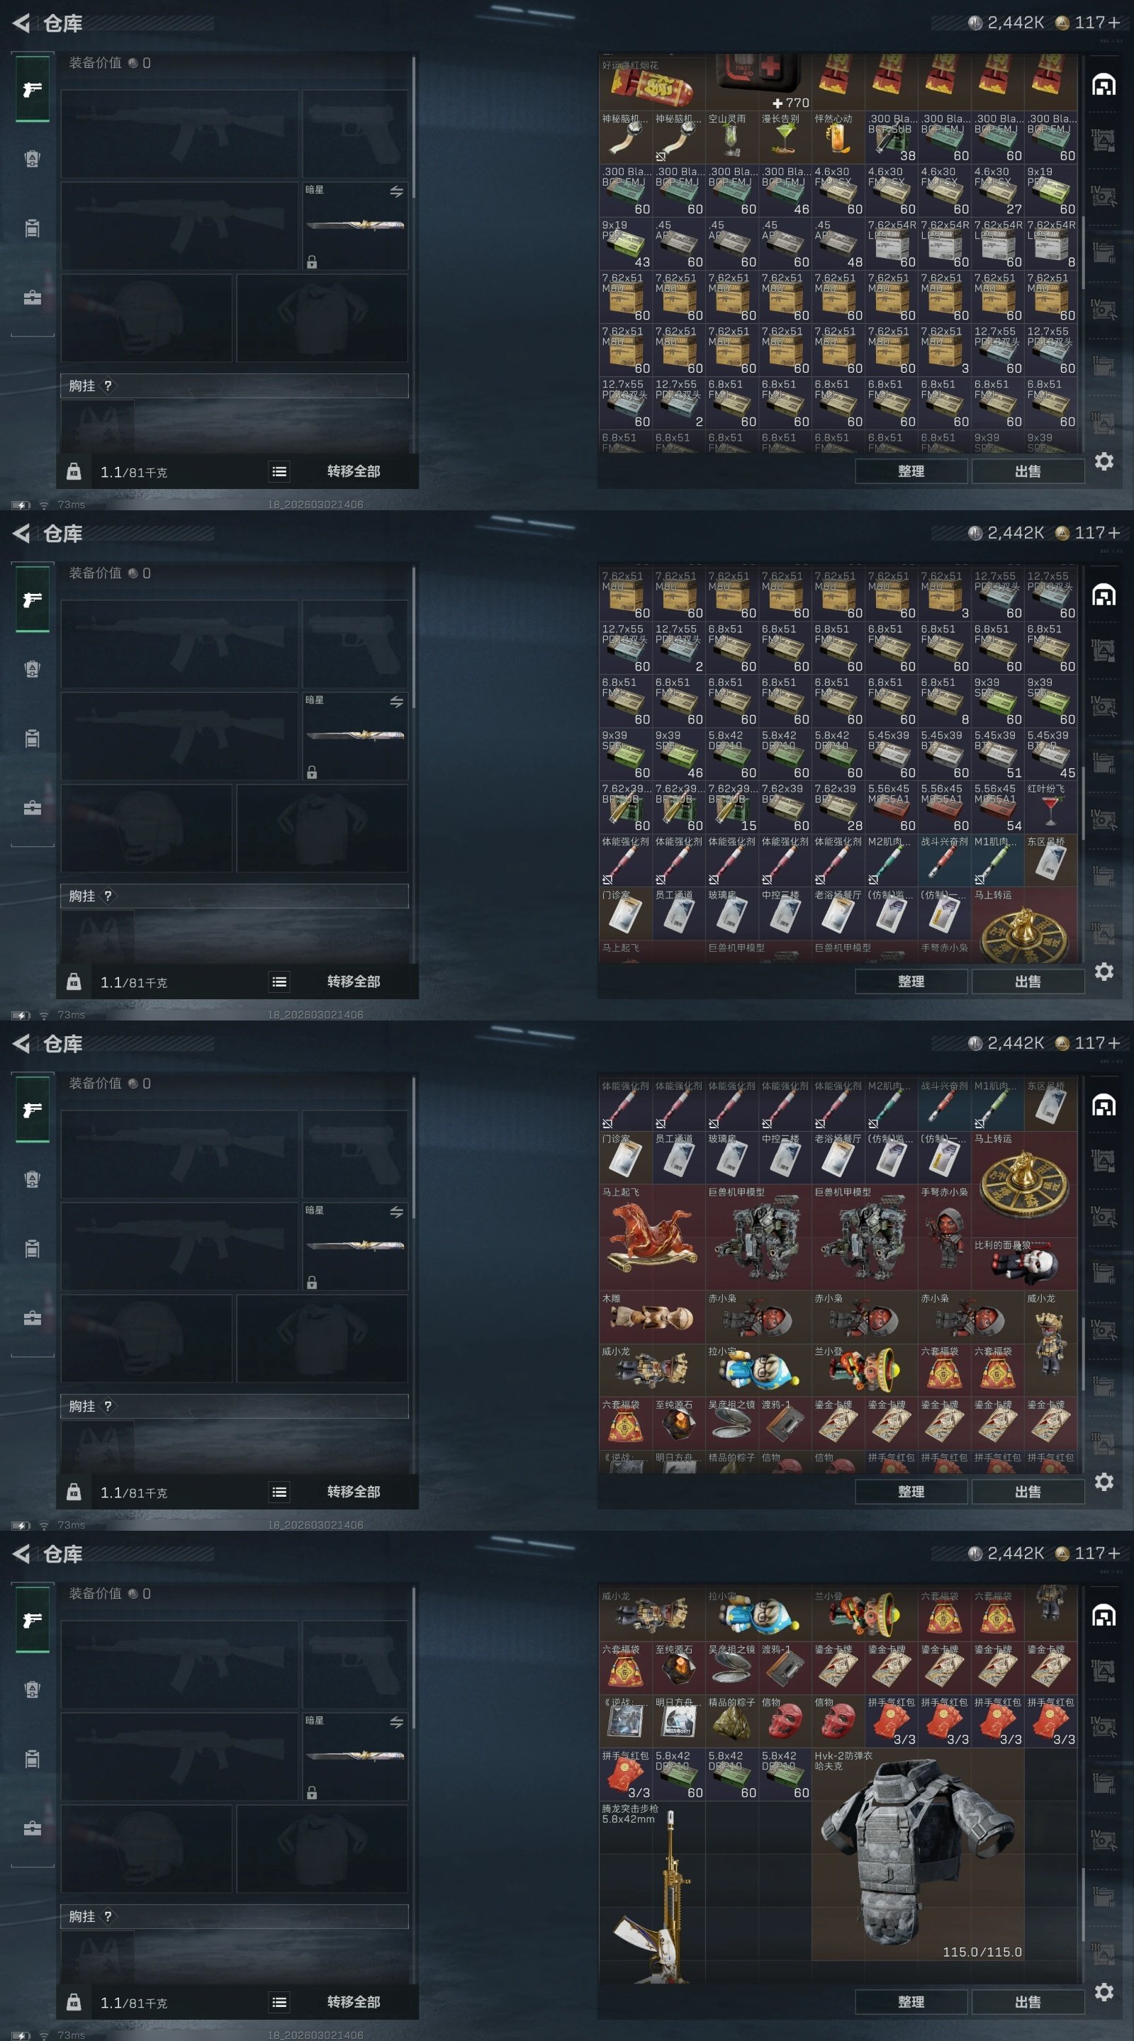Toggle list view icon left of 转移全部 beside Hvk-2 stash

[x=279, y=2002]
